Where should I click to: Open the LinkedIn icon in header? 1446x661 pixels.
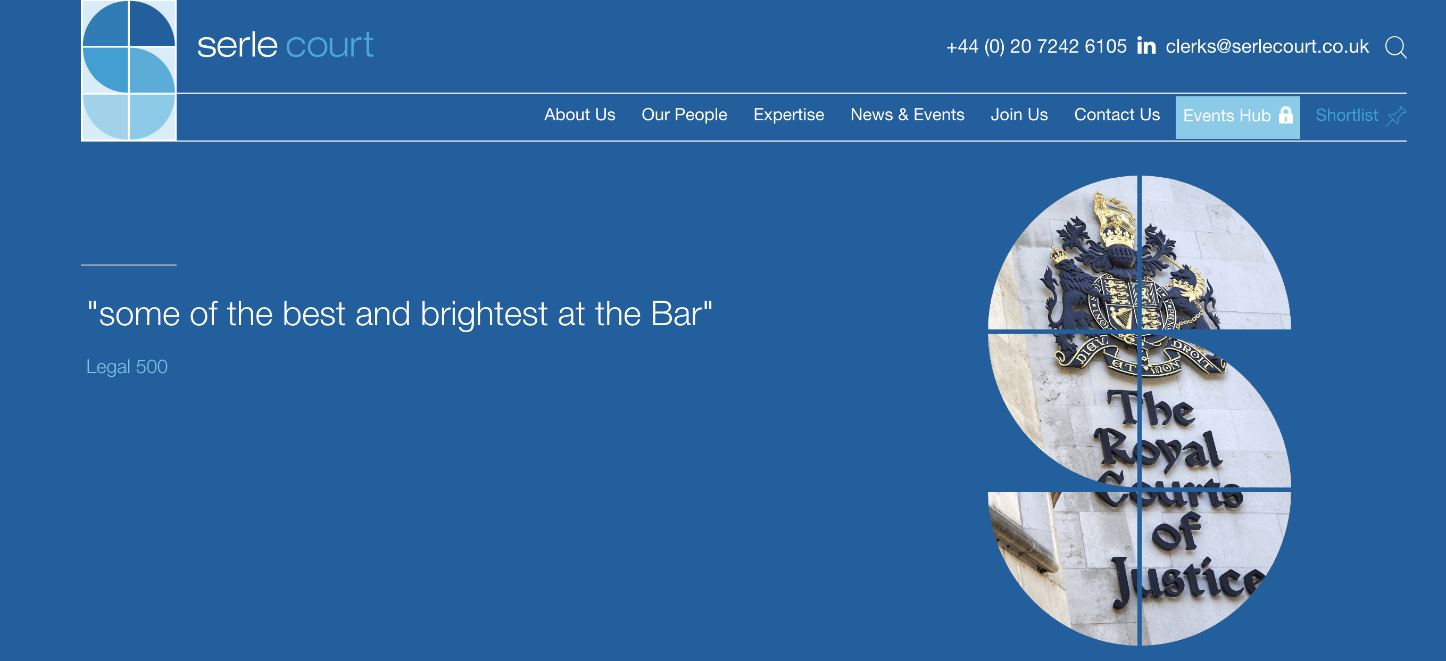[1146, 45]
